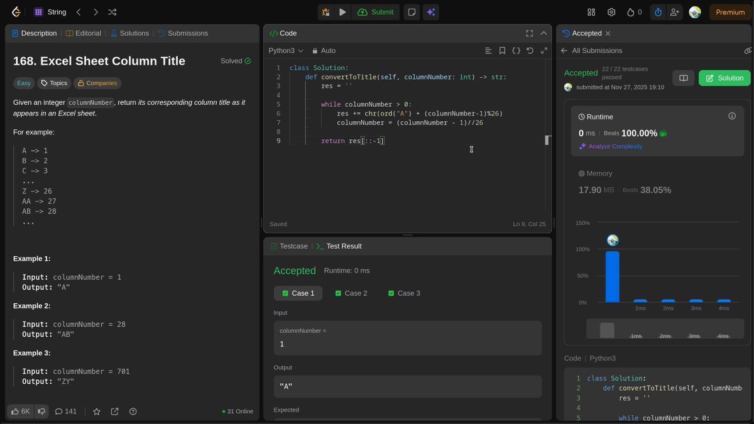
Task: Open the LeetCode home logo
Action: 16,12
